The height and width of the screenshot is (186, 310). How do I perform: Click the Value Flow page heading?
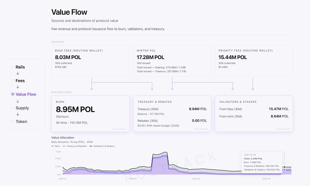coord(69,12)
